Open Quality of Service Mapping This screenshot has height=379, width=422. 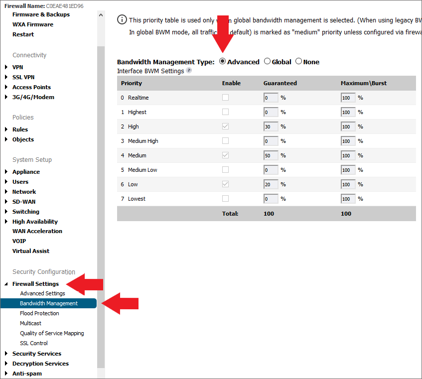point(52,333)
